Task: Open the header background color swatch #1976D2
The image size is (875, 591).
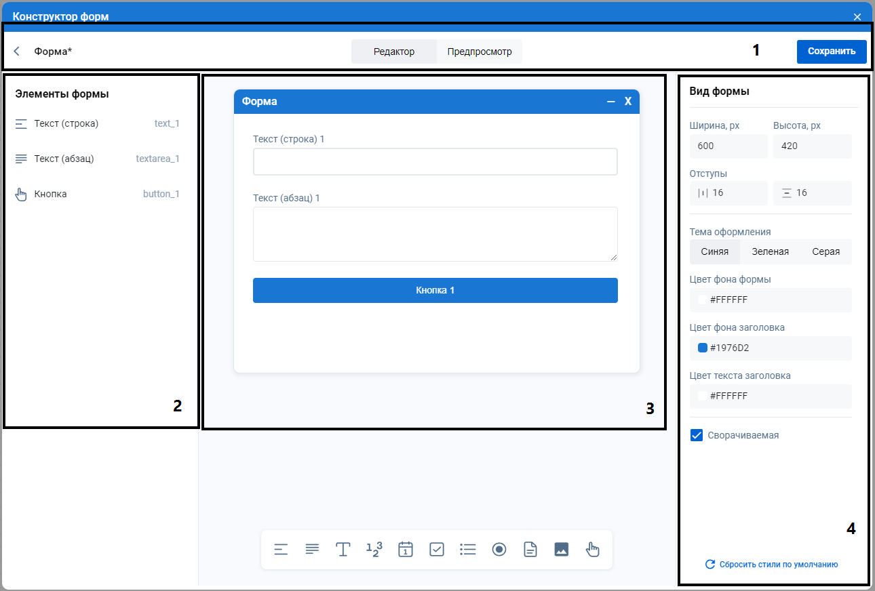Action: 703,348
